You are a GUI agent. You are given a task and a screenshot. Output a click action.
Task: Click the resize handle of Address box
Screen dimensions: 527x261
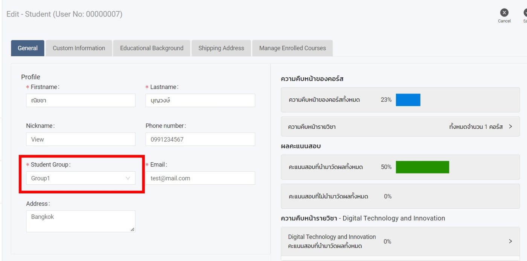(132, 229)
